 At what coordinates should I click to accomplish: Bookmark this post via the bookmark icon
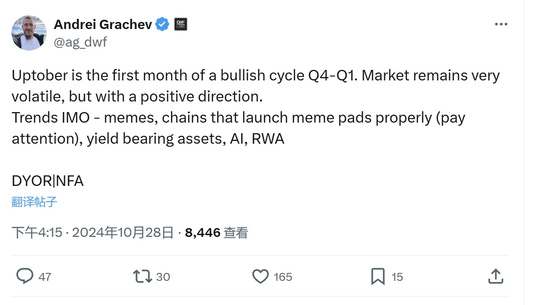pos(379,276)
